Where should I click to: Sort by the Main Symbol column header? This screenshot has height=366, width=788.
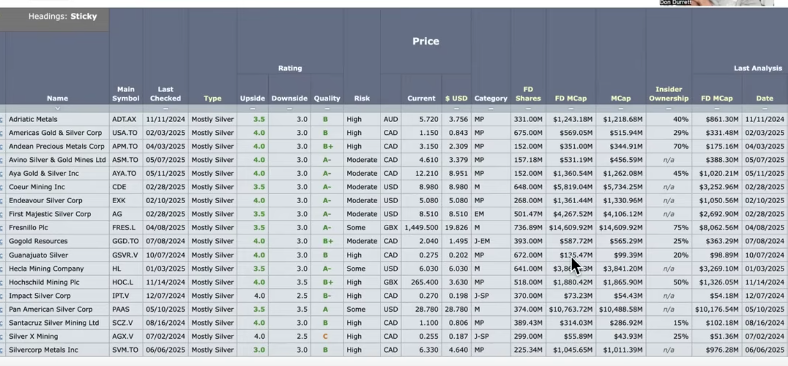(x=126, y=94)
